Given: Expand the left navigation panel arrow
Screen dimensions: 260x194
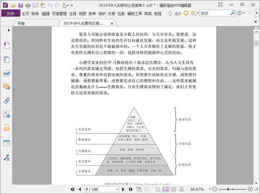Looking at the screenshot, I should click(x=9, y=30).
